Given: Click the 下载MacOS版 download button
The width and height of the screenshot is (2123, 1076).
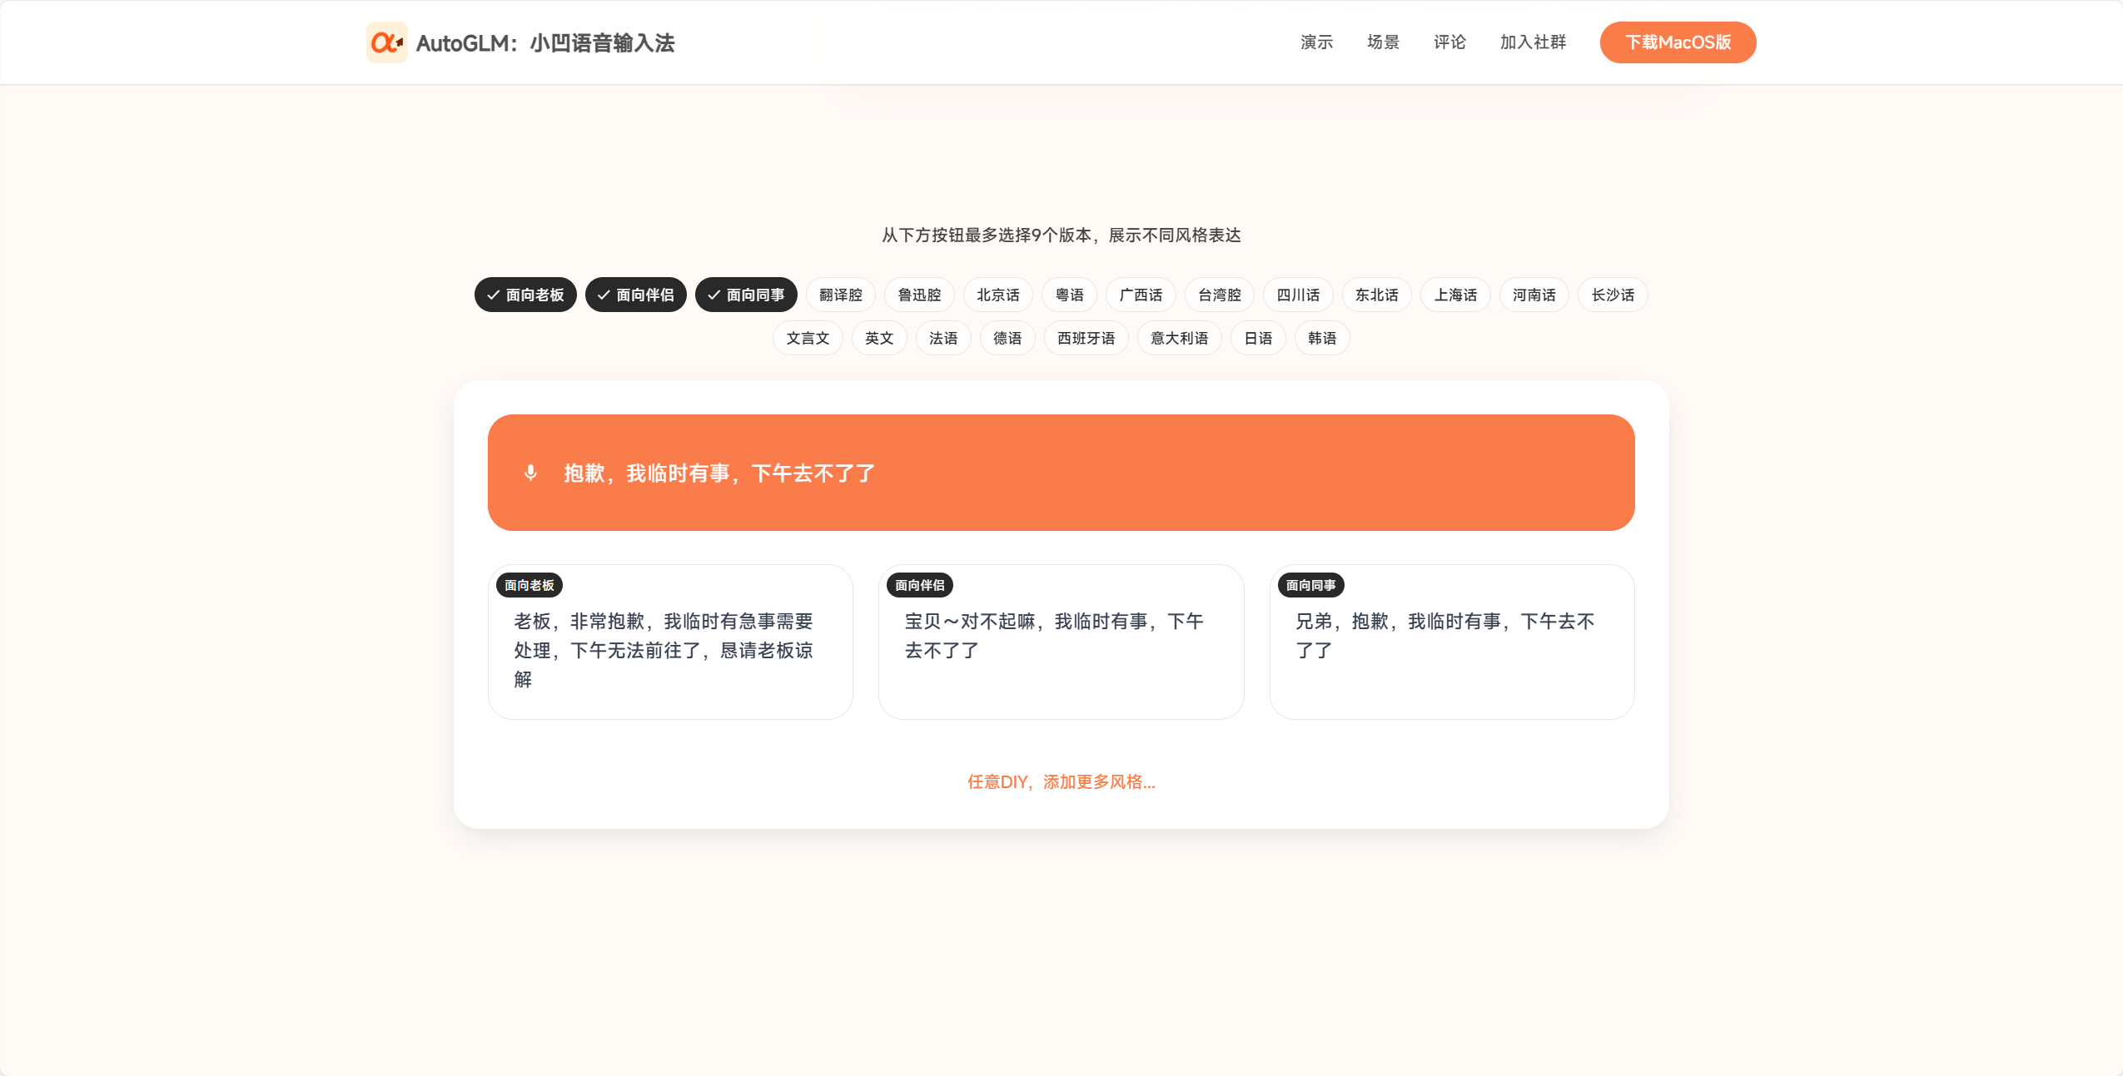Looking at the screenshot, I should (x=1678, y=42).
